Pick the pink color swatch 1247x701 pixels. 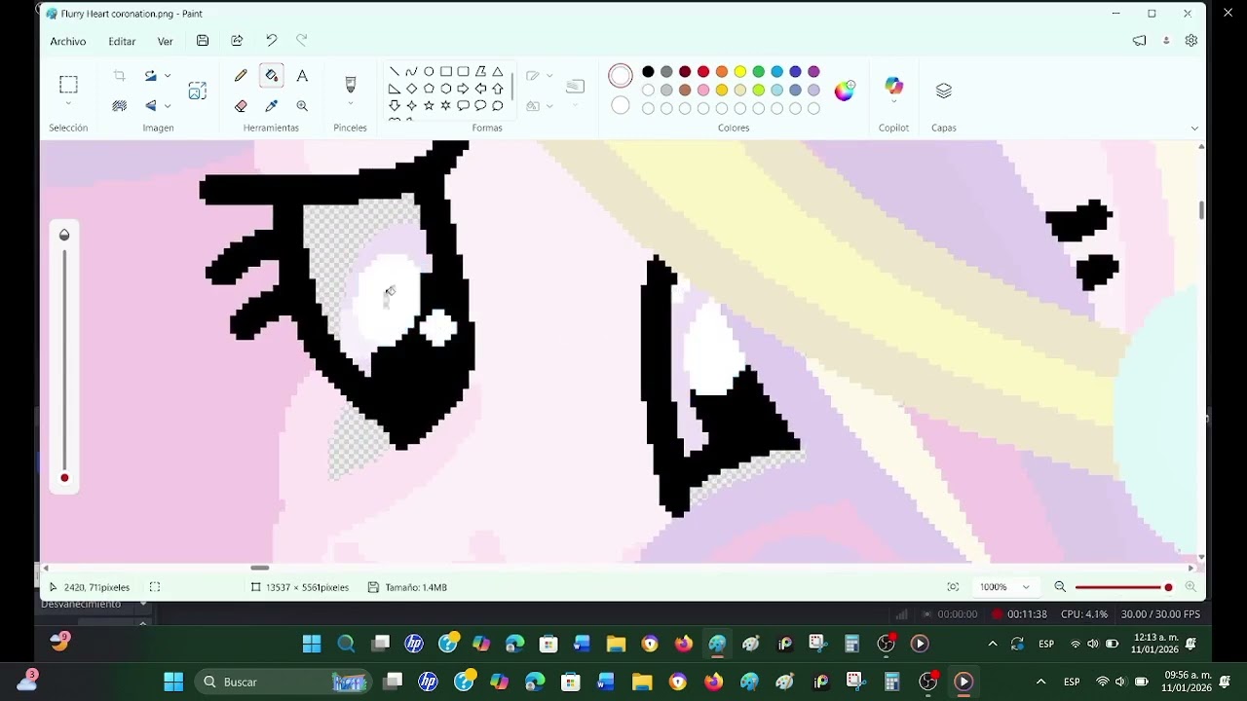pyautogui.click(x=703, y=90)
